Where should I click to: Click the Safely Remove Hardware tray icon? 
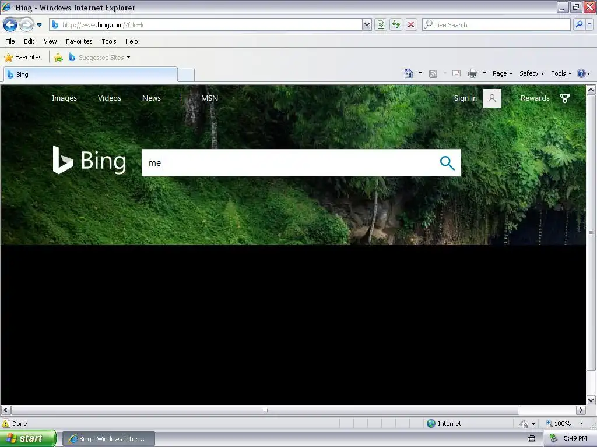[554, 439]
